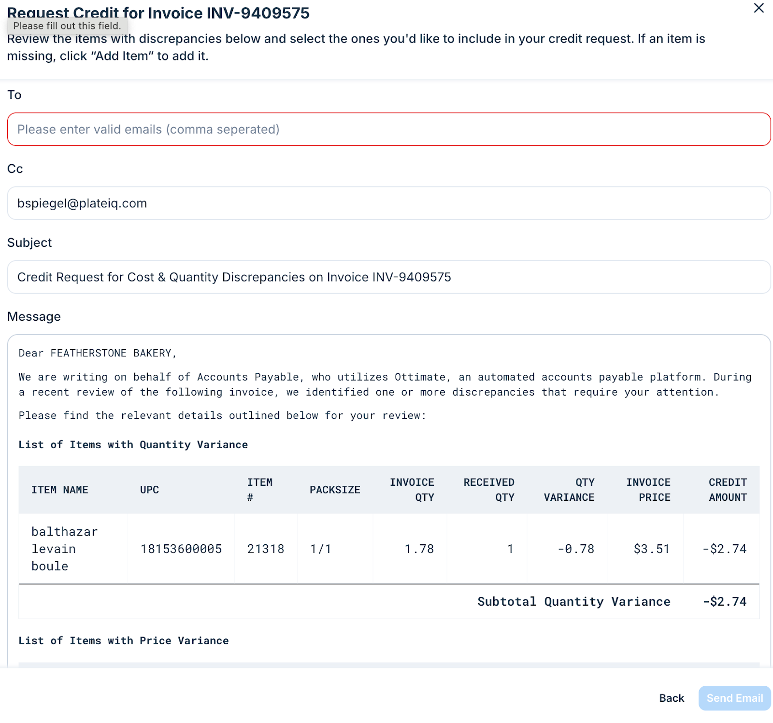Viewport: 773px width, 723px height.
Task: Edit the Cc field with bspiegel@plateiq.com
Action: pyautogui.click(x=389, y=203)
